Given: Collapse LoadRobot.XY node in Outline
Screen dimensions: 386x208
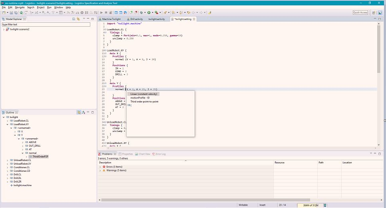Looking at the screenshot, I should click(x=8, y=124).
